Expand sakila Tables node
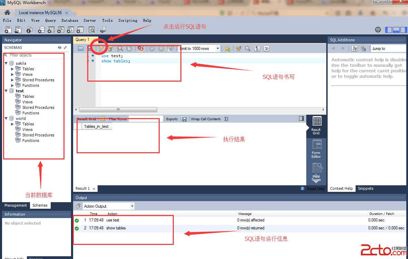This screenshot has height=259, width=408. tap(12, 69)
